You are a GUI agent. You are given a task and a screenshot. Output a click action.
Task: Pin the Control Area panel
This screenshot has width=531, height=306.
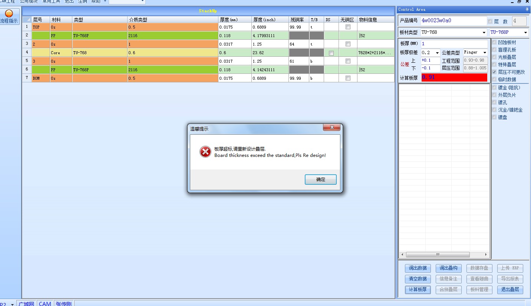(527, 9)
